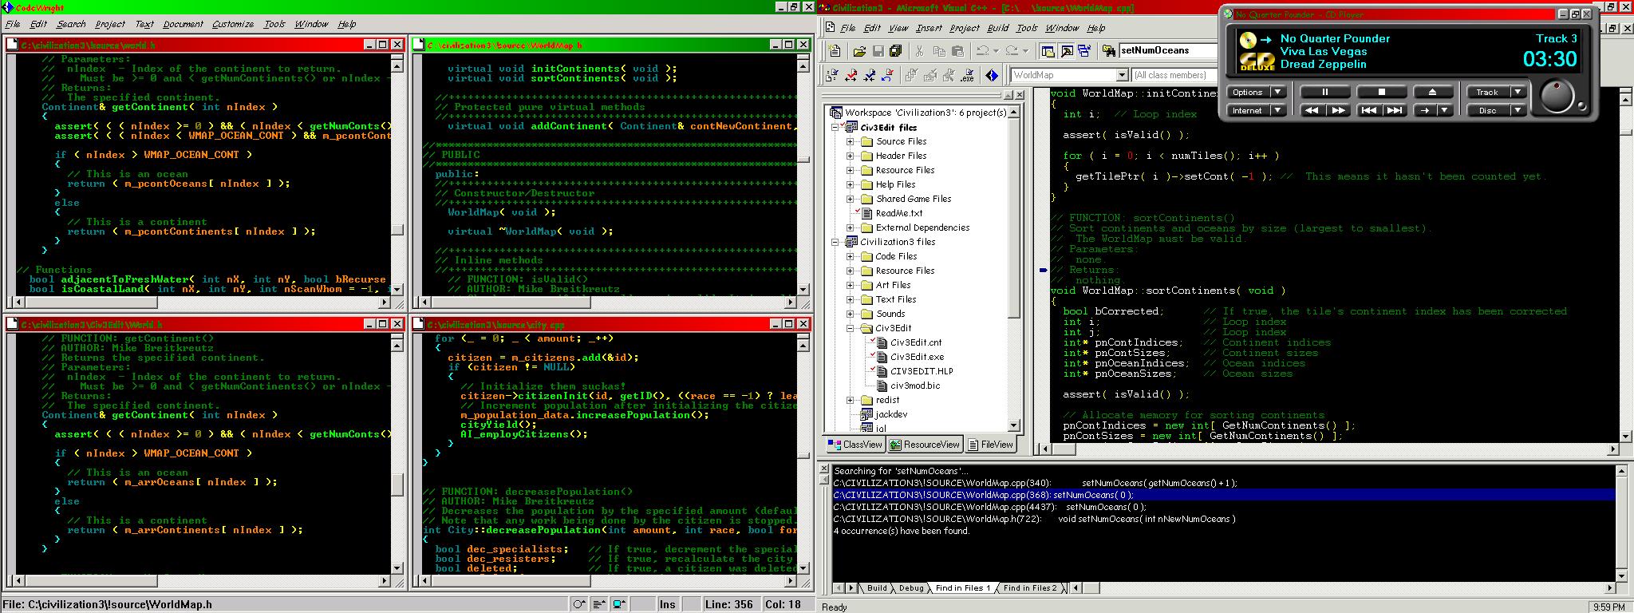This screenshot has height=613, width=1634.
Task: Click the undo check-out icon
Action: point(888,75)
